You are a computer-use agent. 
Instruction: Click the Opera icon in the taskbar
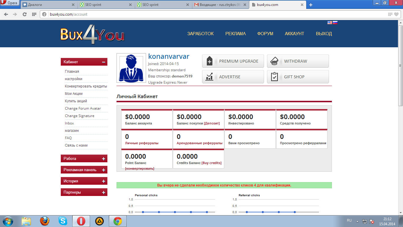(x=81, y=221)
